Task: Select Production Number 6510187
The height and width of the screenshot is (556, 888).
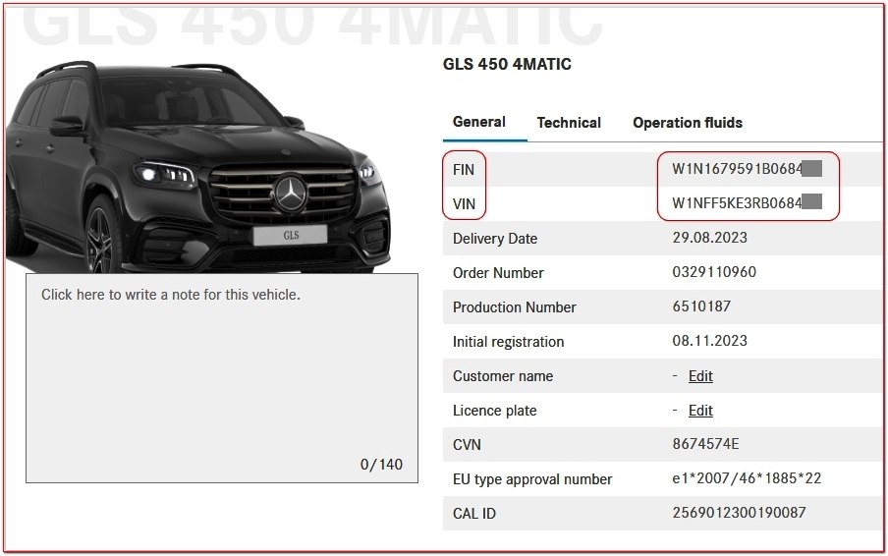Action: pyautogui.click(x=701, y=306)
